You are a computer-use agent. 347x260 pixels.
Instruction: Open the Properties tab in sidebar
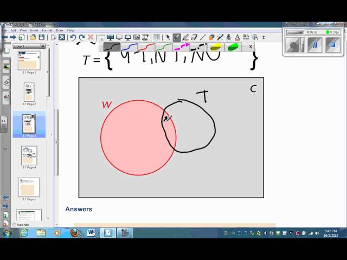click(x=7, y=97)
